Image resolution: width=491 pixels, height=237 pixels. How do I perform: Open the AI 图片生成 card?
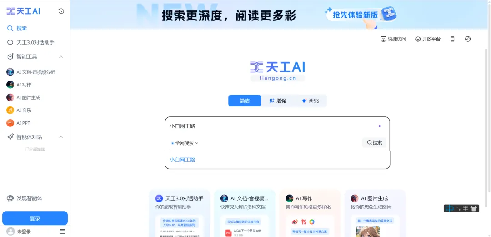375,213
